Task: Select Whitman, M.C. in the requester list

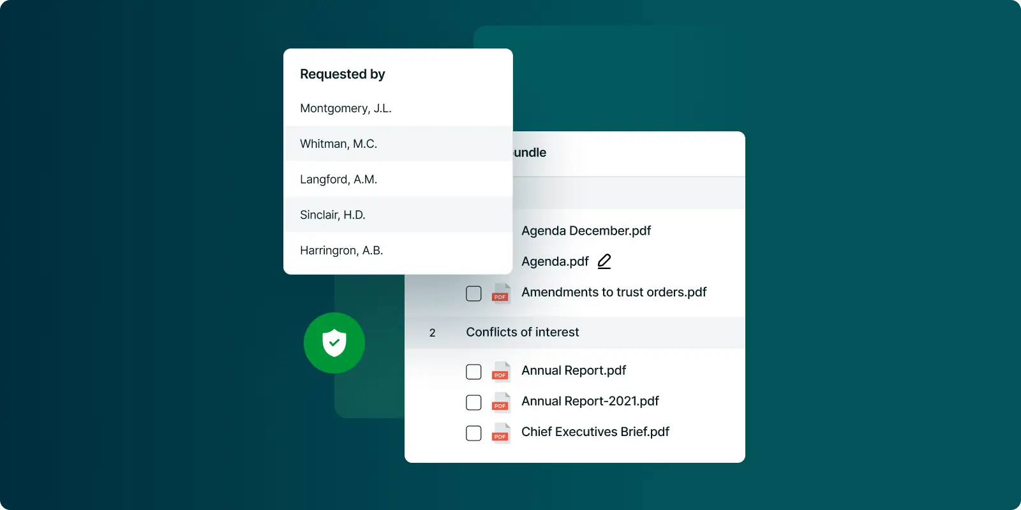Action: pyautogui.click(x=398, y=143)
